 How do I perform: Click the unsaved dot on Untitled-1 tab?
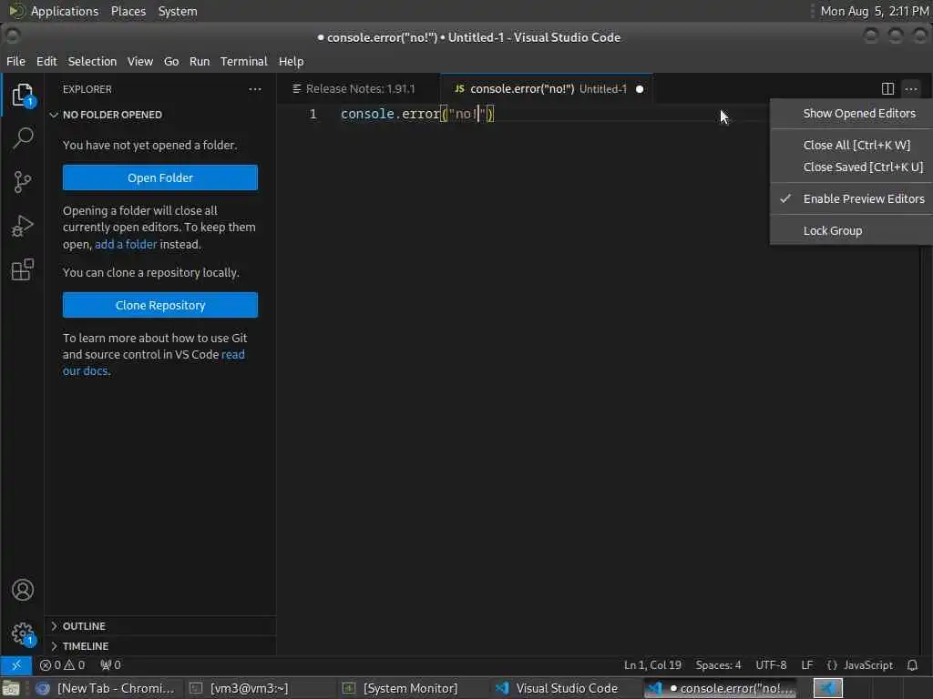point(640,89)
